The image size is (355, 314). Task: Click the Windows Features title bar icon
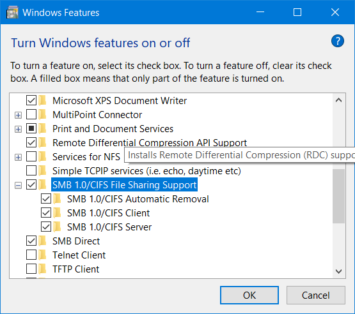pyautogui.click(x=12, y=12)
